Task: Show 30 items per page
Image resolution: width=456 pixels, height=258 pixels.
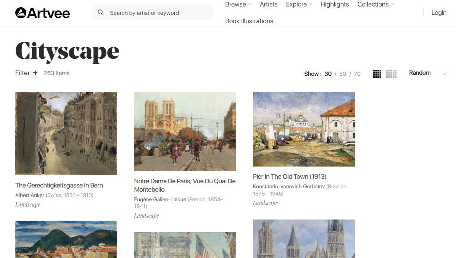Action: pyautogui.click(x=328, y=74)
